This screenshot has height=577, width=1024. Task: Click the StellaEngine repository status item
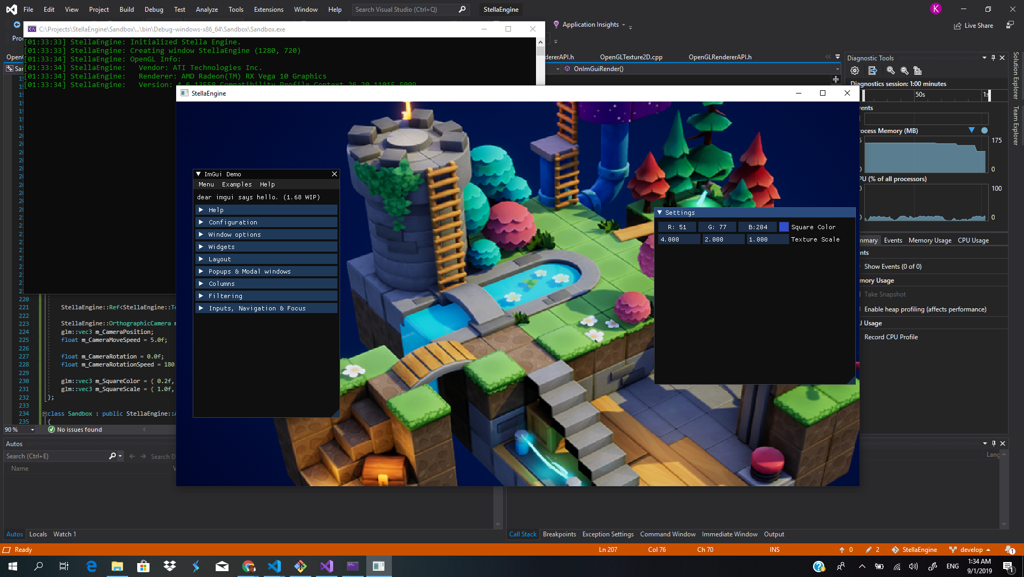pos(914,550)
